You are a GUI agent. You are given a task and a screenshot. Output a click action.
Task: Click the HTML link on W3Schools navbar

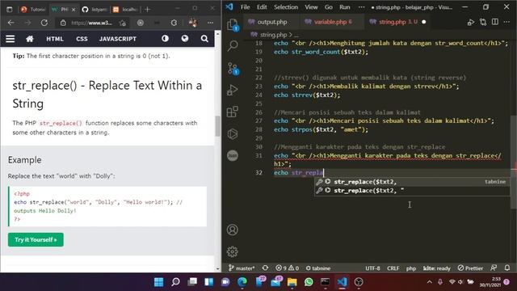point(55,39)
